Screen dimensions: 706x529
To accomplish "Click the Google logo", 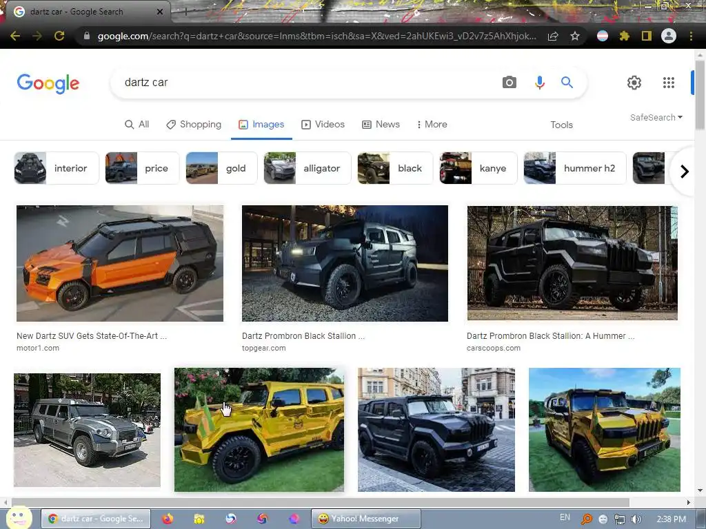I will coord(48,83).
